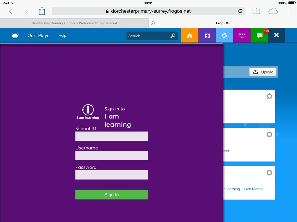
Task: Switch to Dorchester Primary School tab
Action: 74,23
